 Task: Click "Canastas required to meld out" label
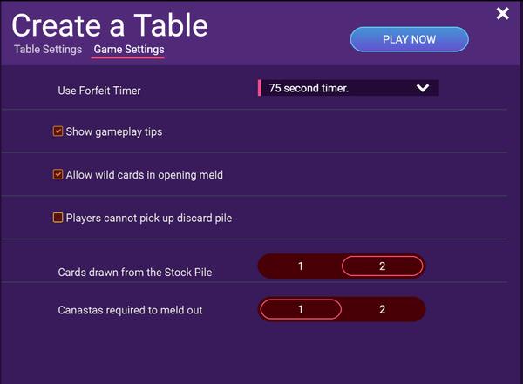130,310
